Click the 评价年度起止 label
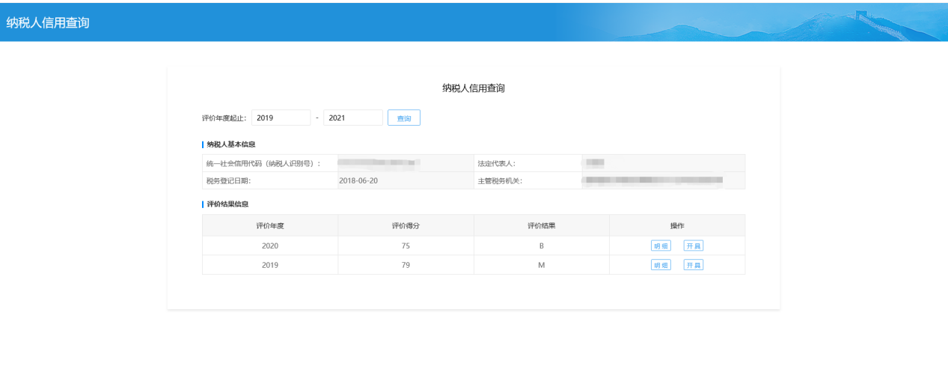This screenshot has width=948, height=366. (224, 118)
